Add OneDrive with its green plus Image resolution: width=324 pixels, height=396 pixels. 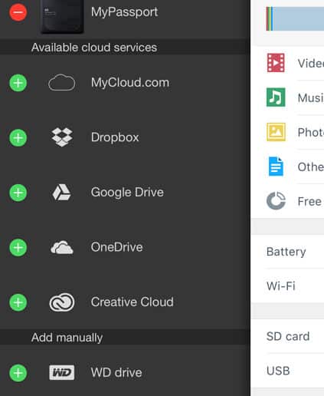tap(18, 248)
